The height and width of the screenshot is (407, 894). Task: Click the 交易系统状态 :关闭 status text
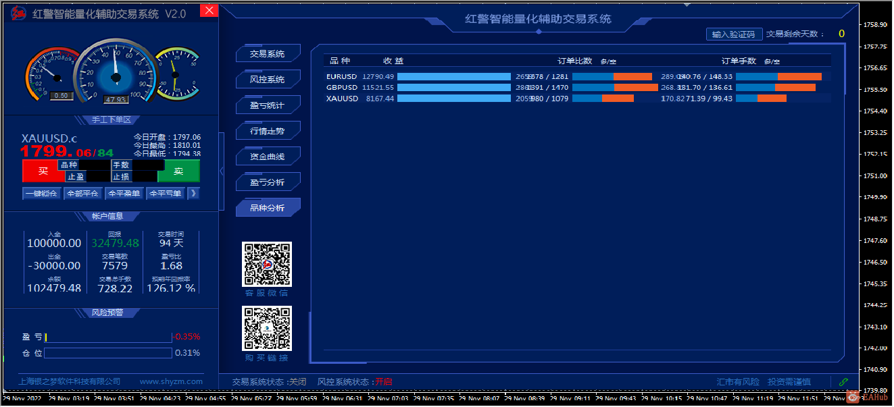pos(269,382)
